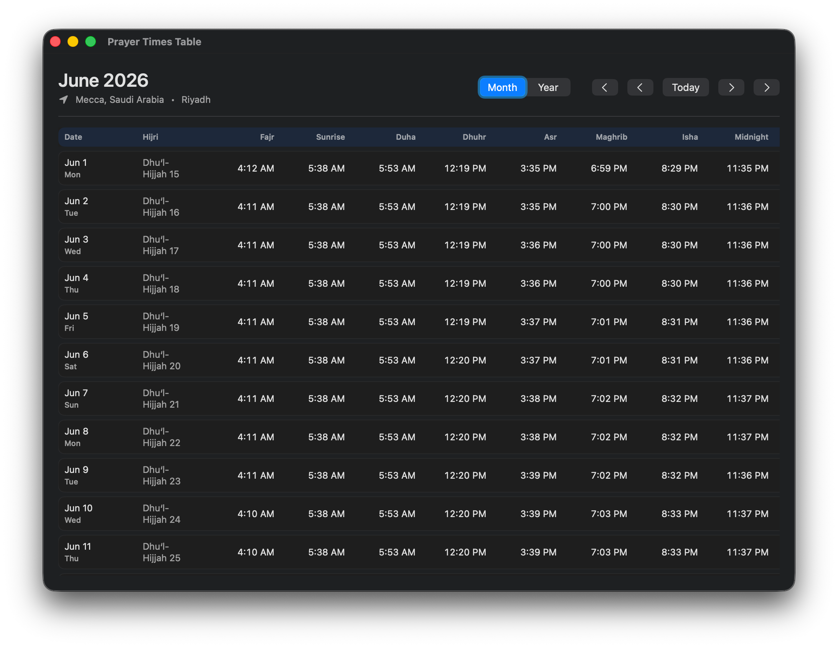Click the location arrow icon beside Mecca

tap(64, 99)
